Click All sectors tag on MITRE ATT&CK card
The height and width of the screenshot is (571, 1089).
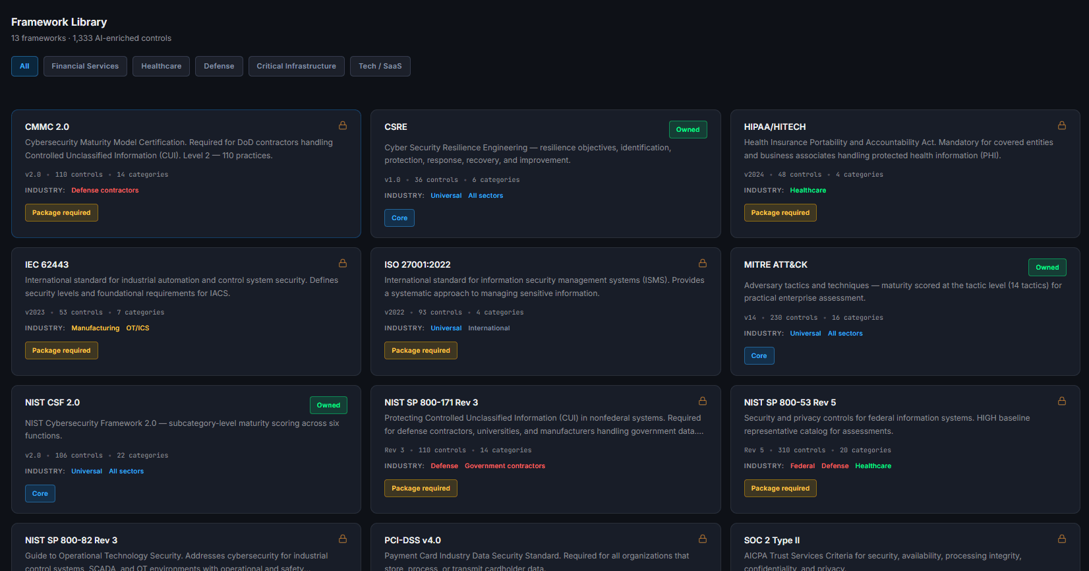[845, 333]
